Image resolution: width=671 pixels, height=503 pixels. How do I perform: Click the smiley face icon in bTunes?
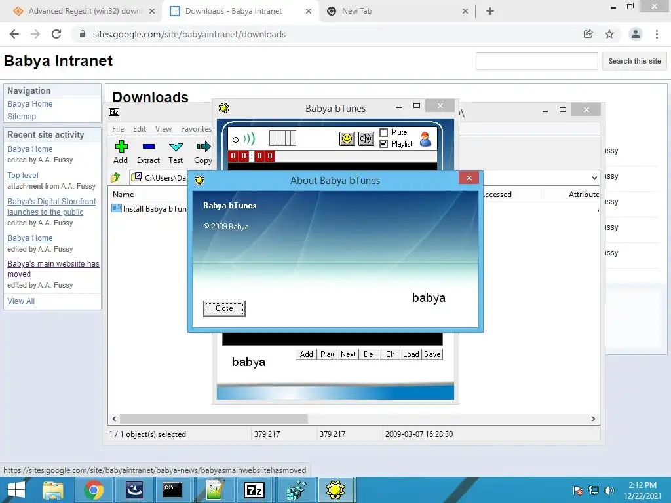click(347, 139)
